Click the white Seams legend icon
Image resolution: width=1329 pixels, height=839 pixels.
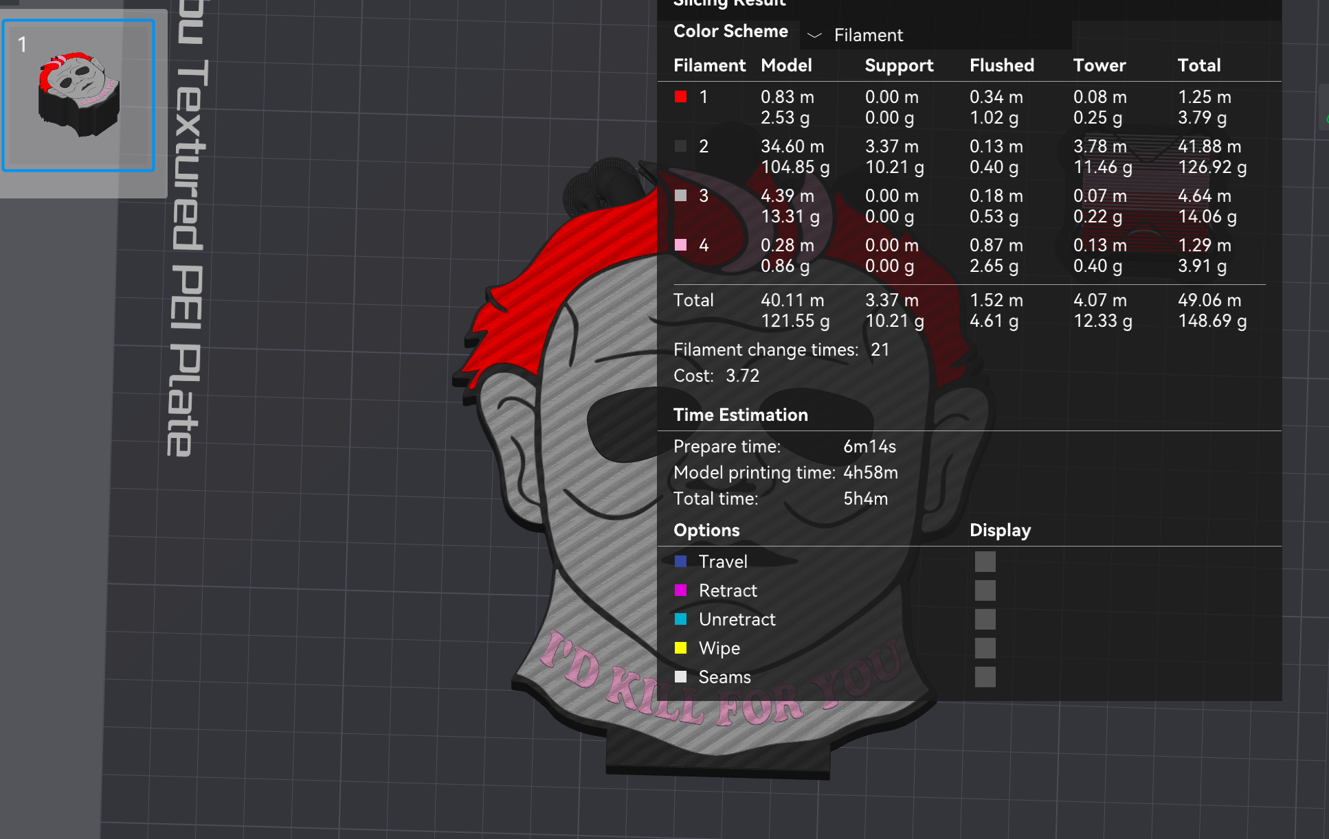(x=680, y=677)
